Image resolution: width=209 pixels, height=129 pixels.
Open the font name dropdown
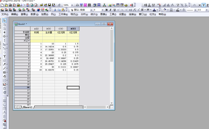(91, 10)
